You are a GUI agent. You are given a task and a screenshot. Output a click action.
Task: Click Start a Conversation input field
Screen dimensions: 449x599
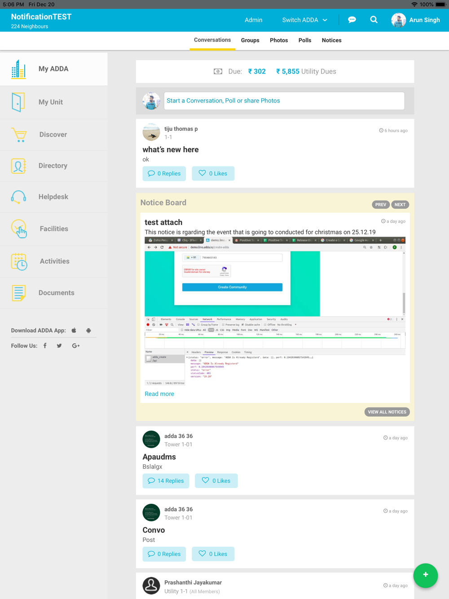click(284, 101)
